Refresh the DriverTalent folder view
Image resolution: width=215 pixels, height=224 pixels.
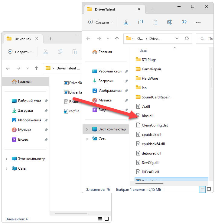187,38
